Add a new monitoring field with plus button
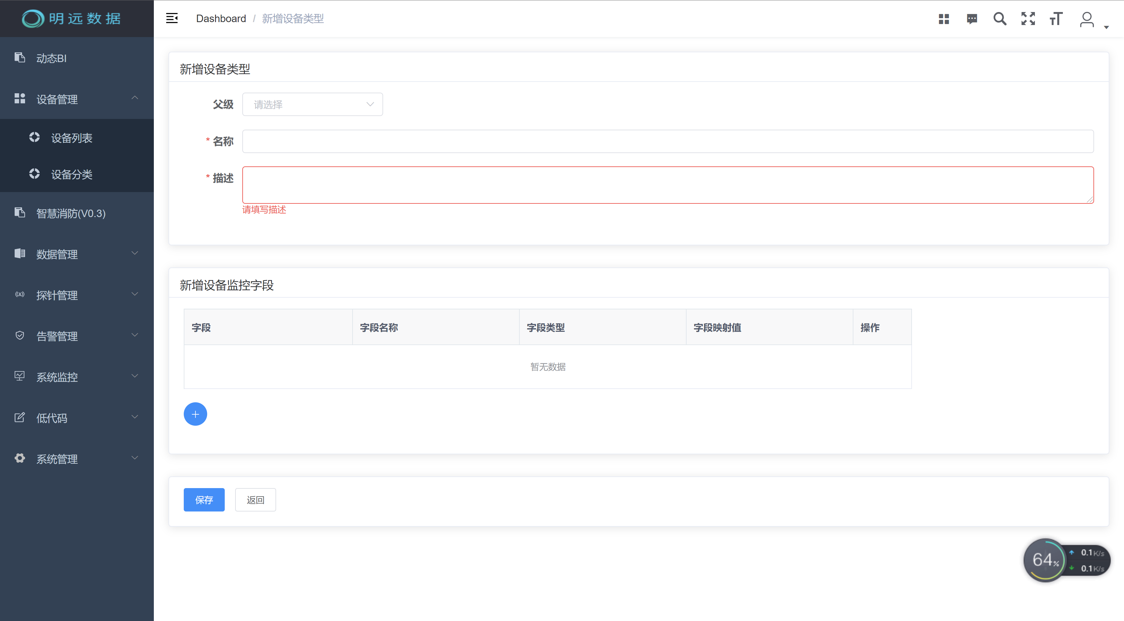The width and height of the screenshot is (1124, 621). point(195,414)
